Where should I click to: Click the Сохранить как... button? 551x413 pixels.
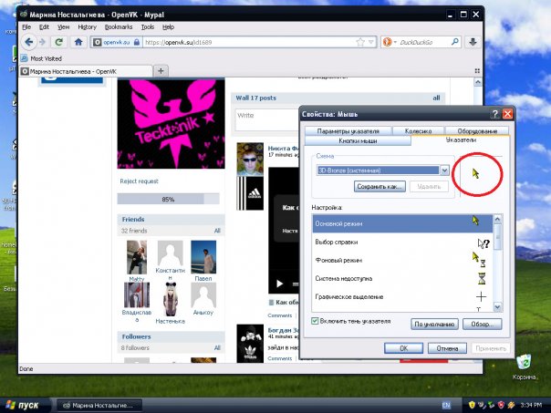coord(379,187)
